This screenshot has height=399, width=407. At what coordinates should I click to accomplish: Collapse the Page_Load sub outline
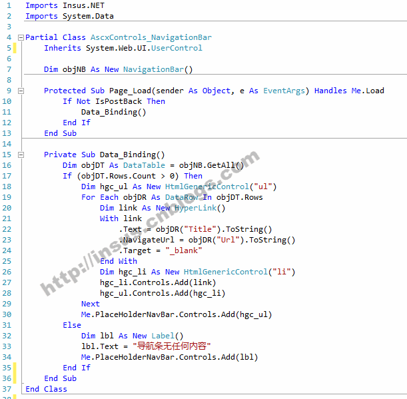(21, 91)
